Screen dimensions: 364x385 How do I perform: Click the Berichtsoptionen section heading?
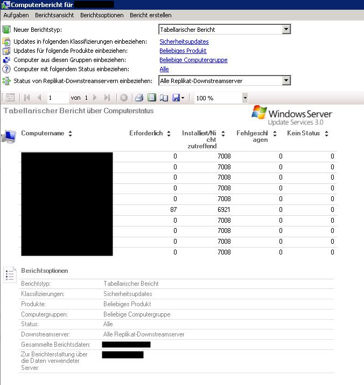pyautogui.click(x=45, y=271)
